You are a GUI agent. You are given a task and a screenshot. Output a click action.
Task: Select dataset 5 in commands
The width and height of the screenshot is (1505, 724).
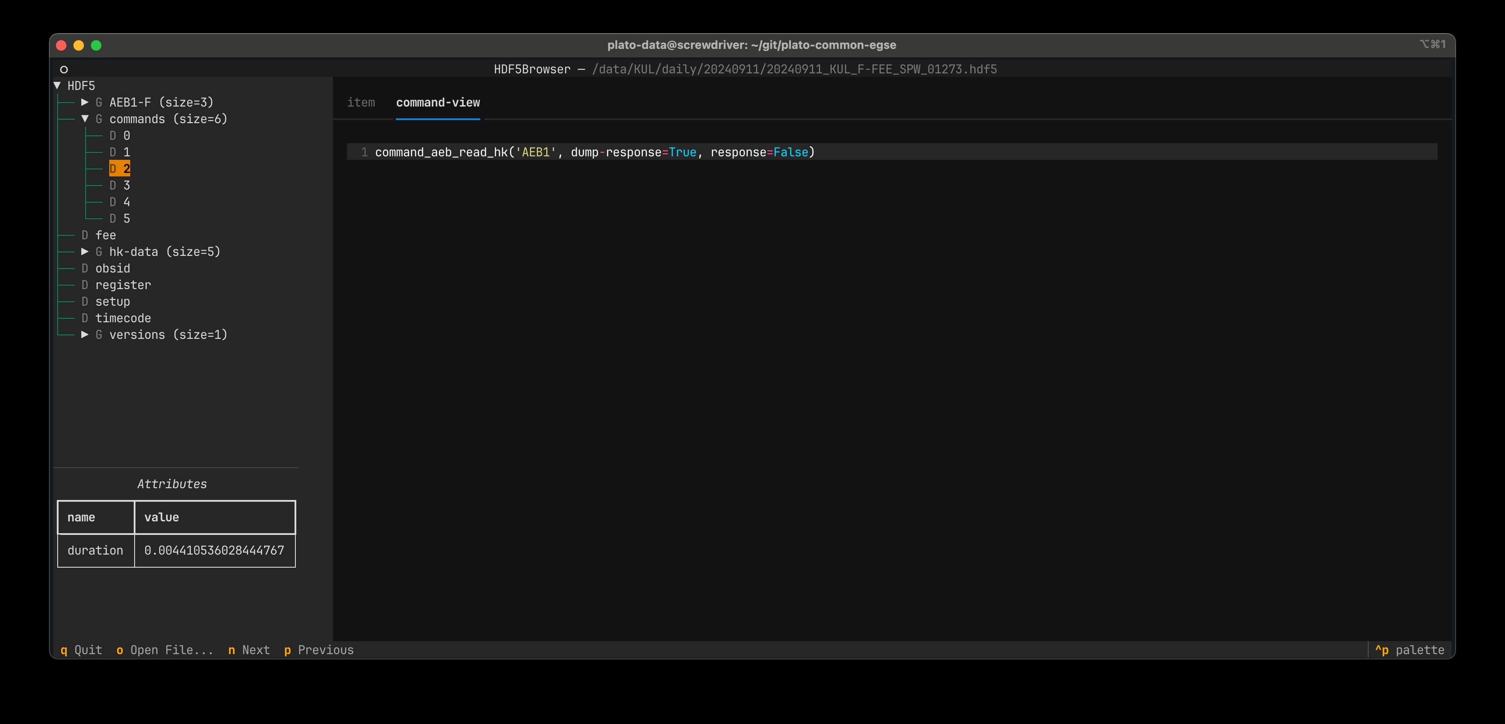(120, 218)
